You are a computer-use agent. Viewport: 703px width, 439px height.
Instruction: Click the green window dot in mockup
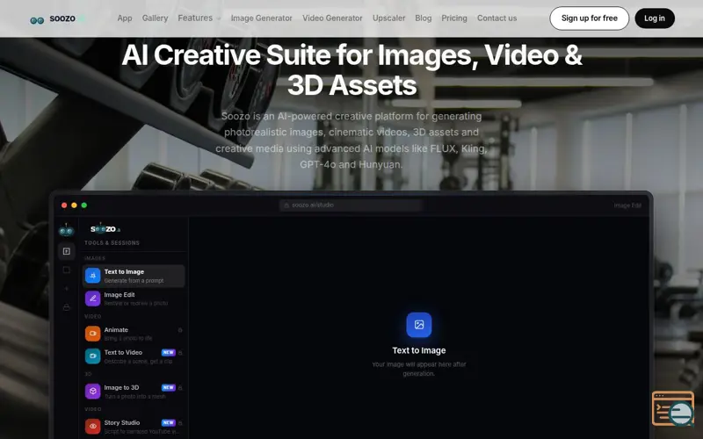coord(83,205)
